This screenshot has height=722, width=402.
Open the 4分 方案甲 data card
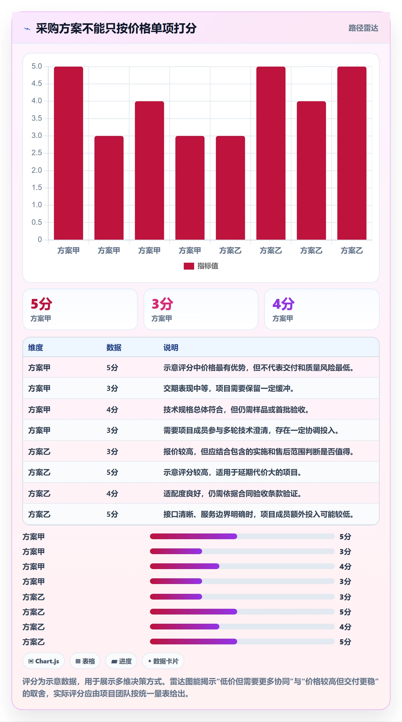pyautogui.click(x=322, y=309)
